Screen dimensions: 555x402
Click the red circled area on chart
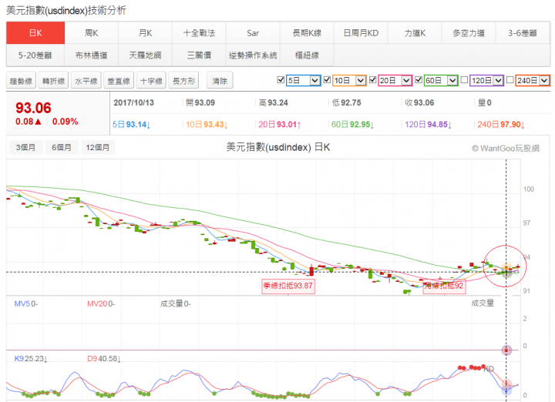coord(506,266)
